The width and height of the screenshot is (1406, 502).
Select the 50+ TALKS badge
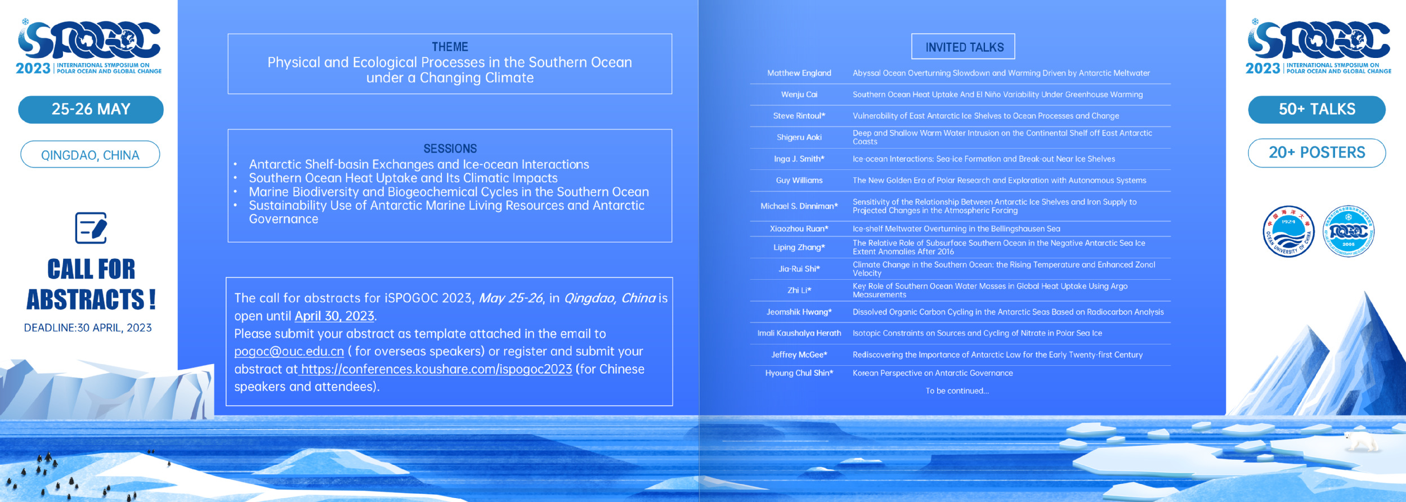pyautogui.click(x=1317, y=109)
